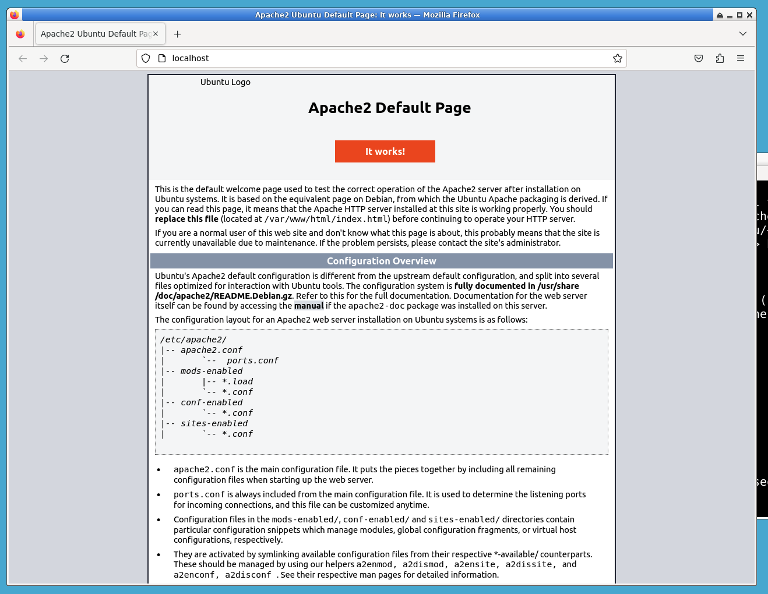This screenshot has height=594, width=768.
Task: Click the Save to Pocket icon
Action: pyautogui.click(x=699, y=58)
